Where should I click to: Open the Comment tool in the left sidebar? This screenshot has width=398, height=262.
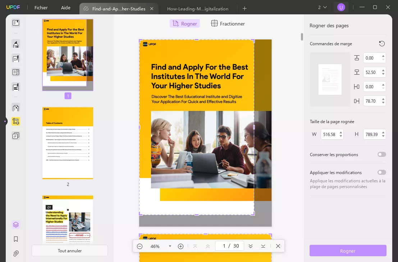point(16,44)
